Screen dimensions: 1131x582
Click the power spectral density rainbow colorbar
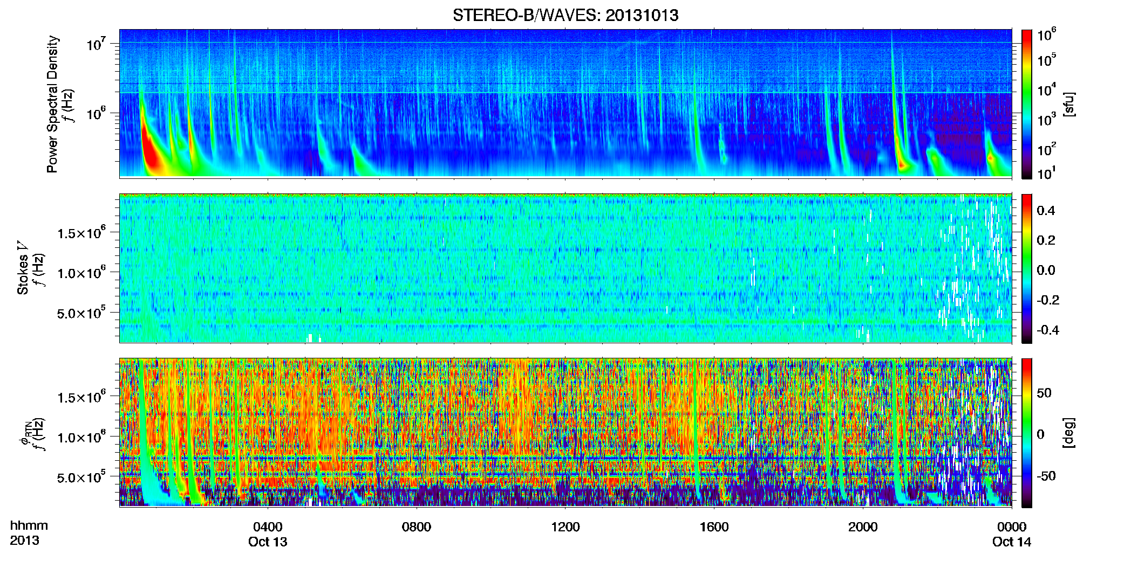click(1027, 104)
